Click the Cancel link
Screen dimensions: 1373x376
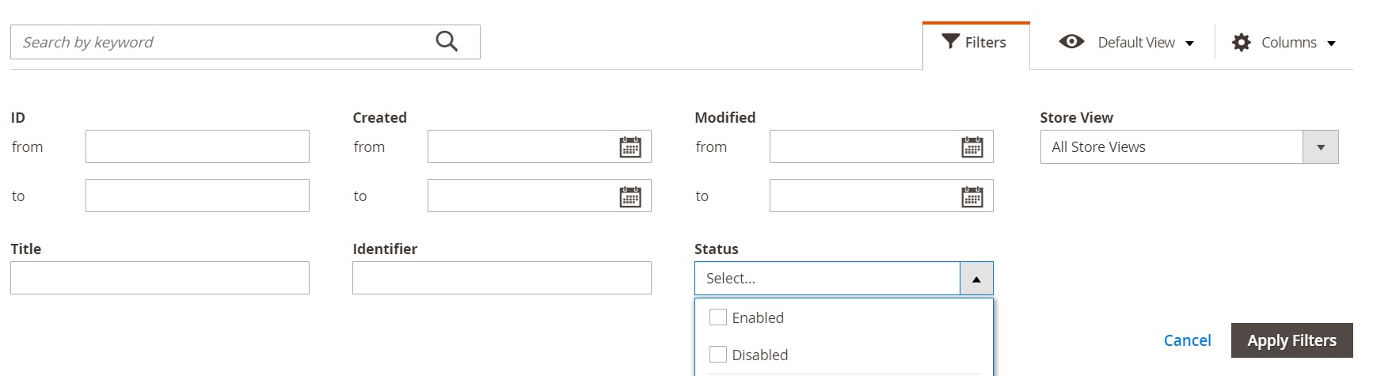[x=1187, y=340]
